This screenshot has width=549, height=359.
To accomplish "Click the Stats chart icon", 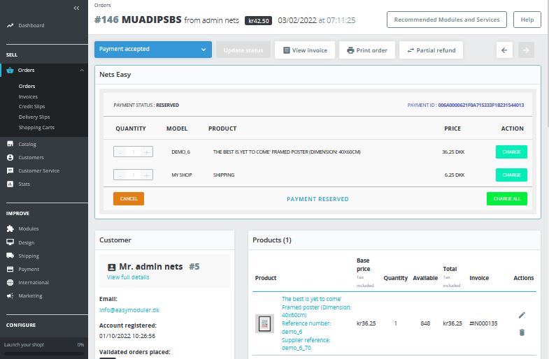I will click(10, 184).
